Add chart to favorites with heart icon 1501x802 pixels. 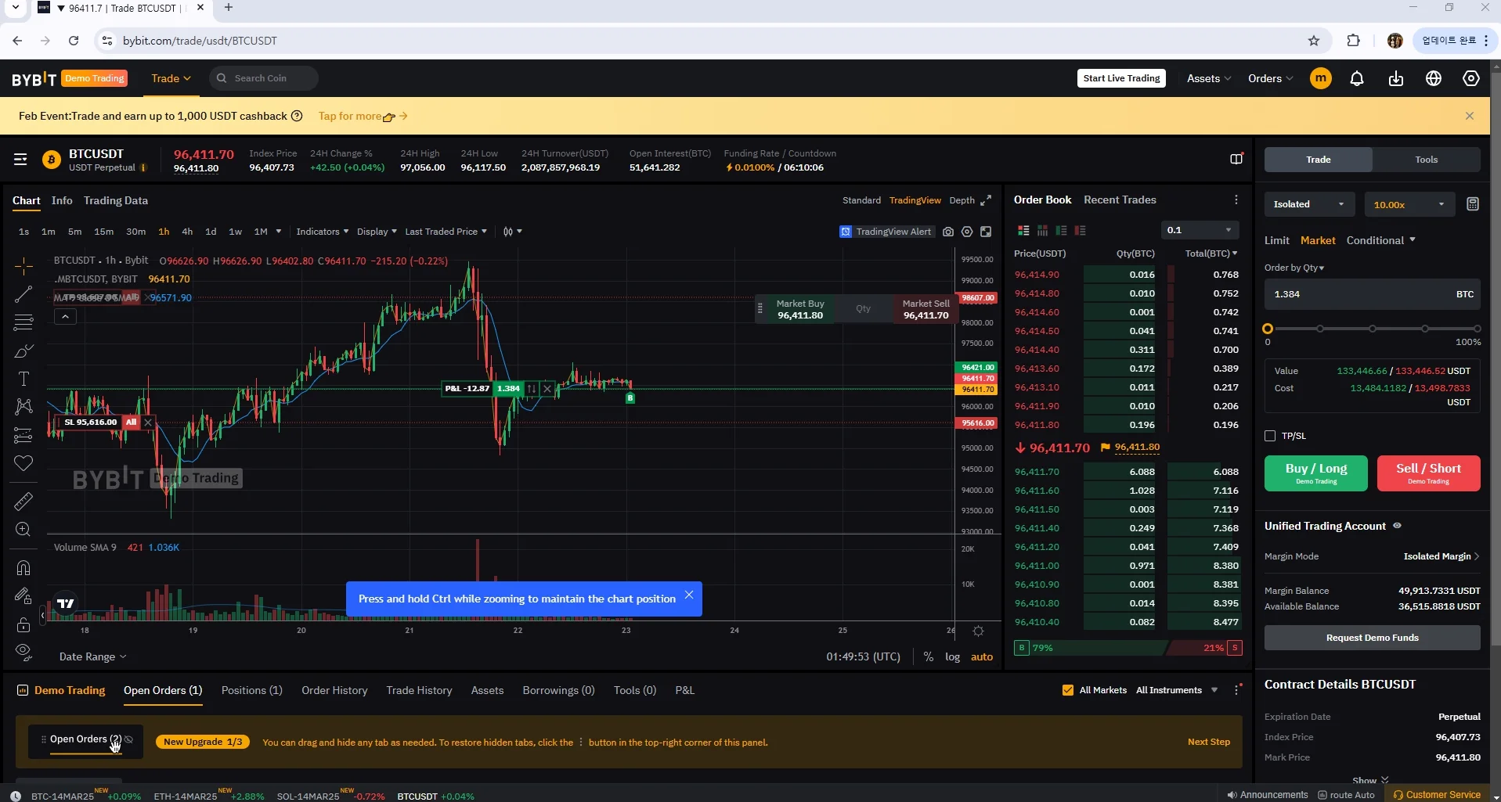point(23,463)
